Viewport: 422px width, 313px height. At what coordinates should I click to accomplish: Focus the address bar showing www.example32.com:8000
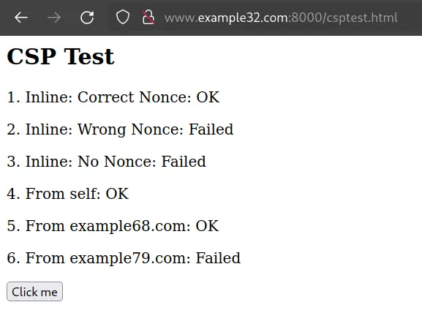point(281,18)
